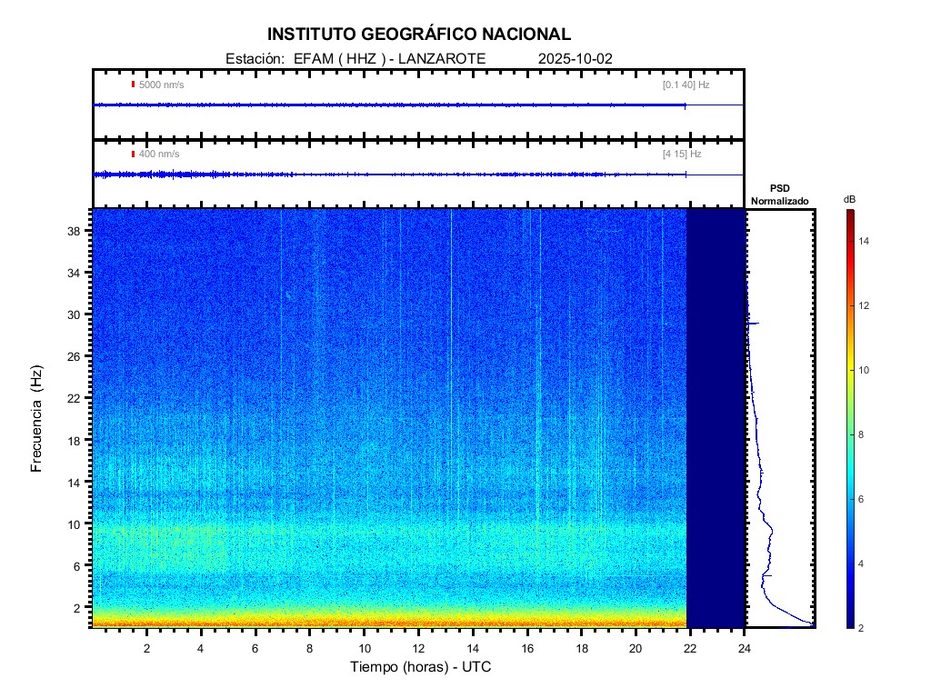Click the PSD Normalizado panel heading
This screenshot has width=931, height=698.
[779, 195]
